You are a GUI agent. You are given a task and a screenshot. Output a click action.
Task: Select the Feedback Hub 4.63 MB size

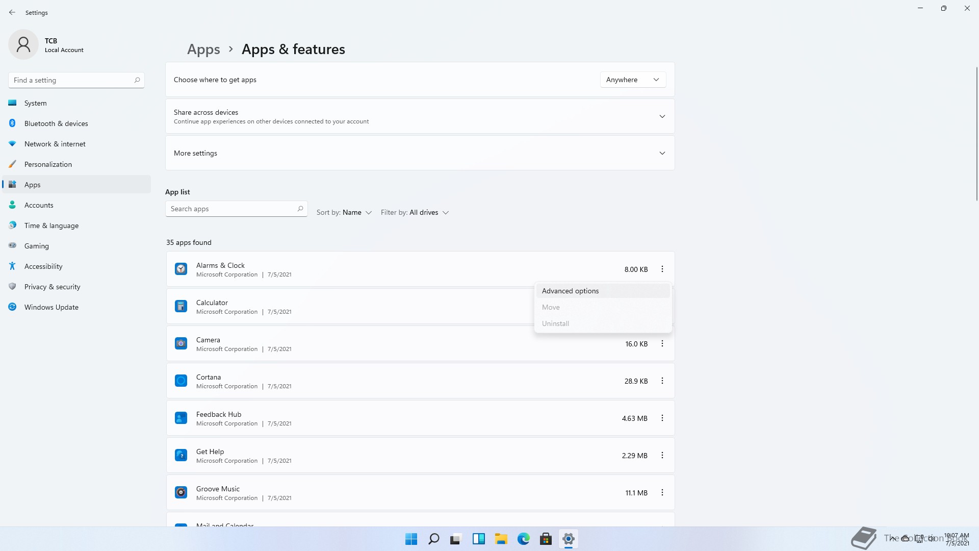coord(634,418)
